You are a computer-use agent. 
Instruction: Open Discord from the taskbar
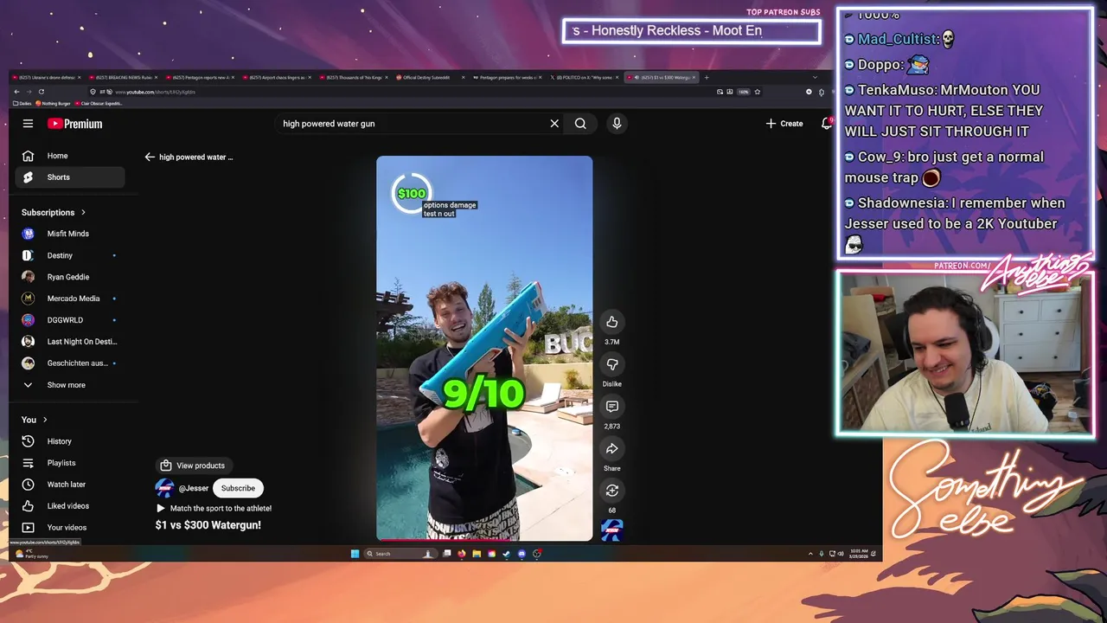coord(522,554)
